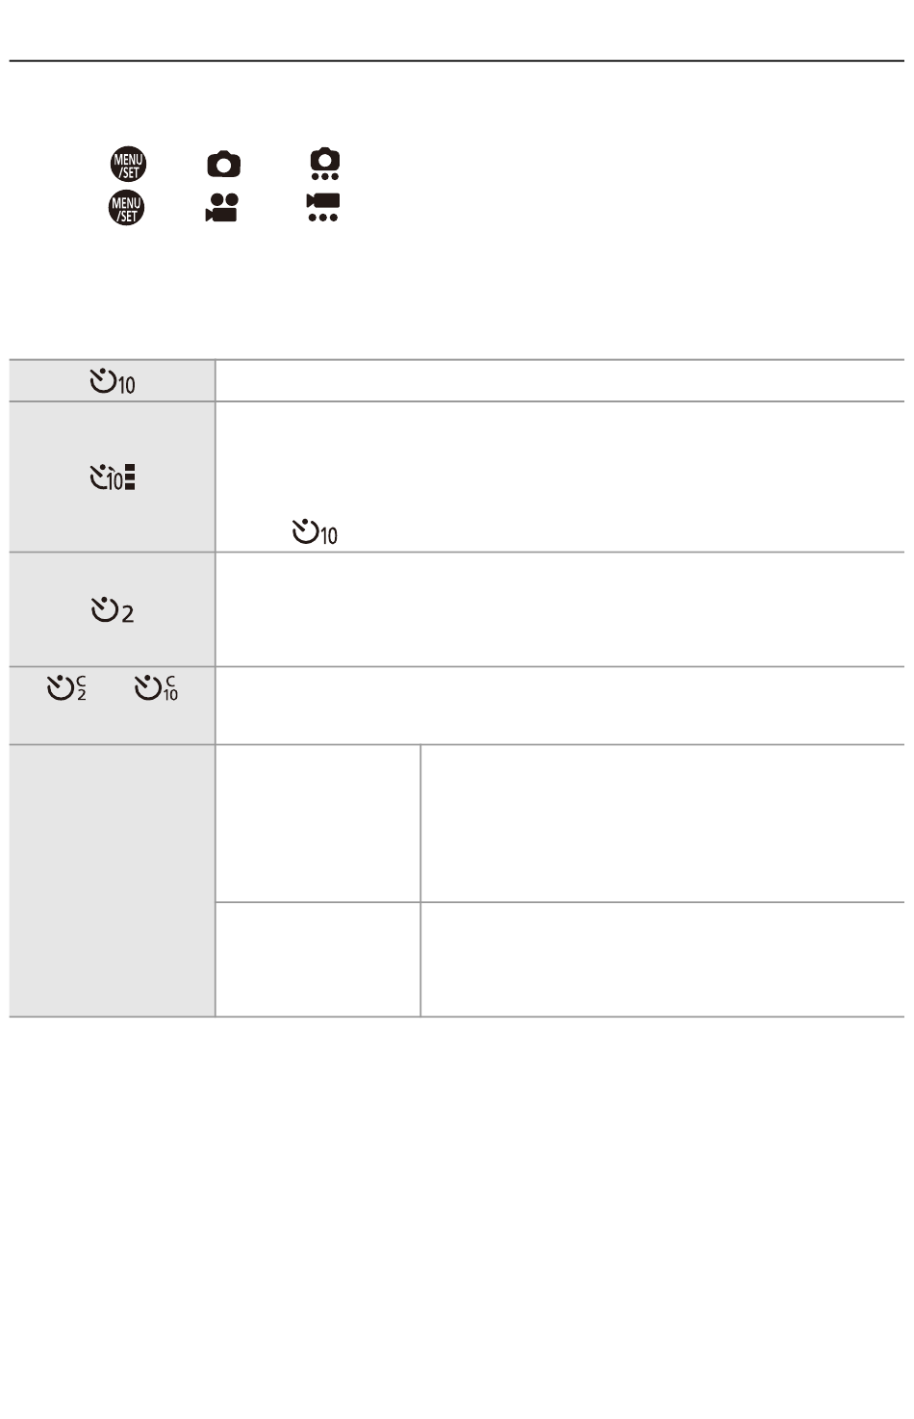This screenshot has height=1419, width=914.
Task: Select the video camcorder menu icon
Action: click(x=222, y=208)
